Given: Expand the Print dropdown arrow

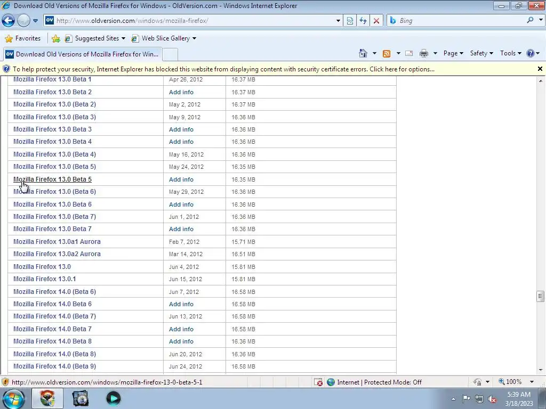Looking at the screenshot, I should click(435, 53).
